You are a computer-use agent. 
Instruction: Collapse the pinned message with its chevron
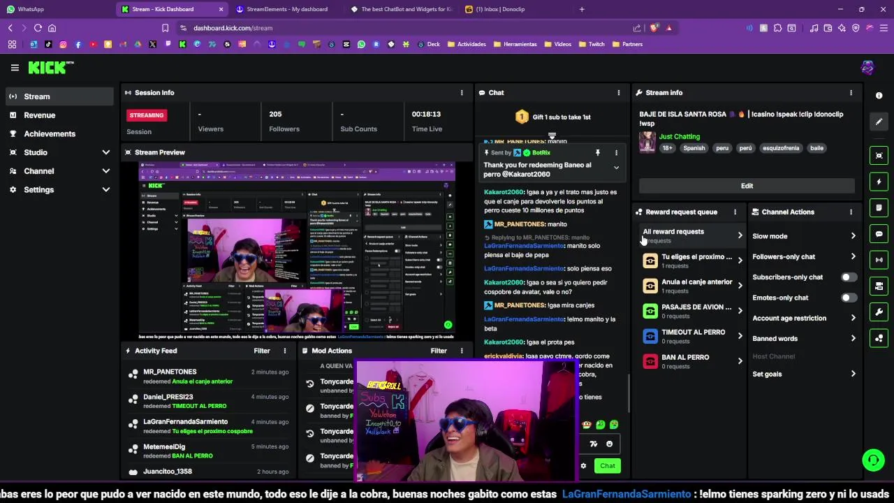click(x=616, y=168)
